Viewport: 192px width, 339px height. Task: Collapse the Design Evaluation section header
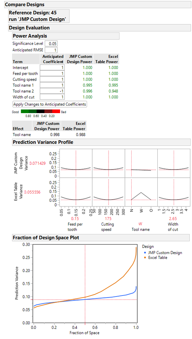click(99, 28)
